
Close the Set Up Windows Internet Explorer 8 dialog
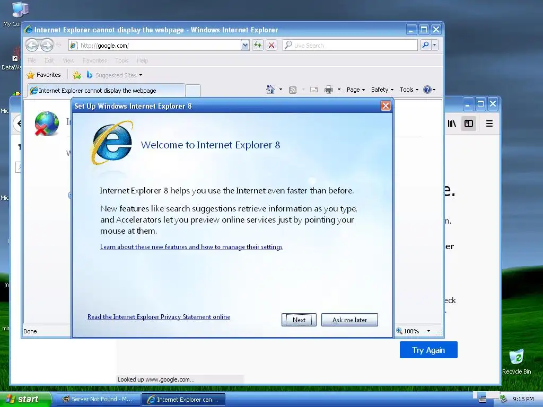[x=386, y=106]
